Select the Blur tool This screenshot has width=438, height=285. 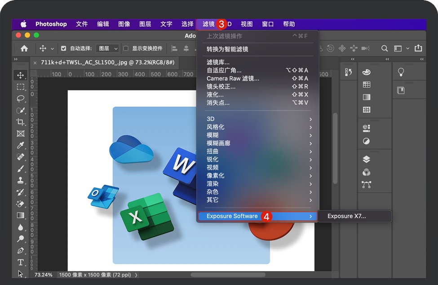20,227
